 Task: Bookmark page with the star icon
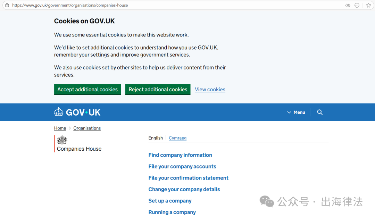(368, 5)
